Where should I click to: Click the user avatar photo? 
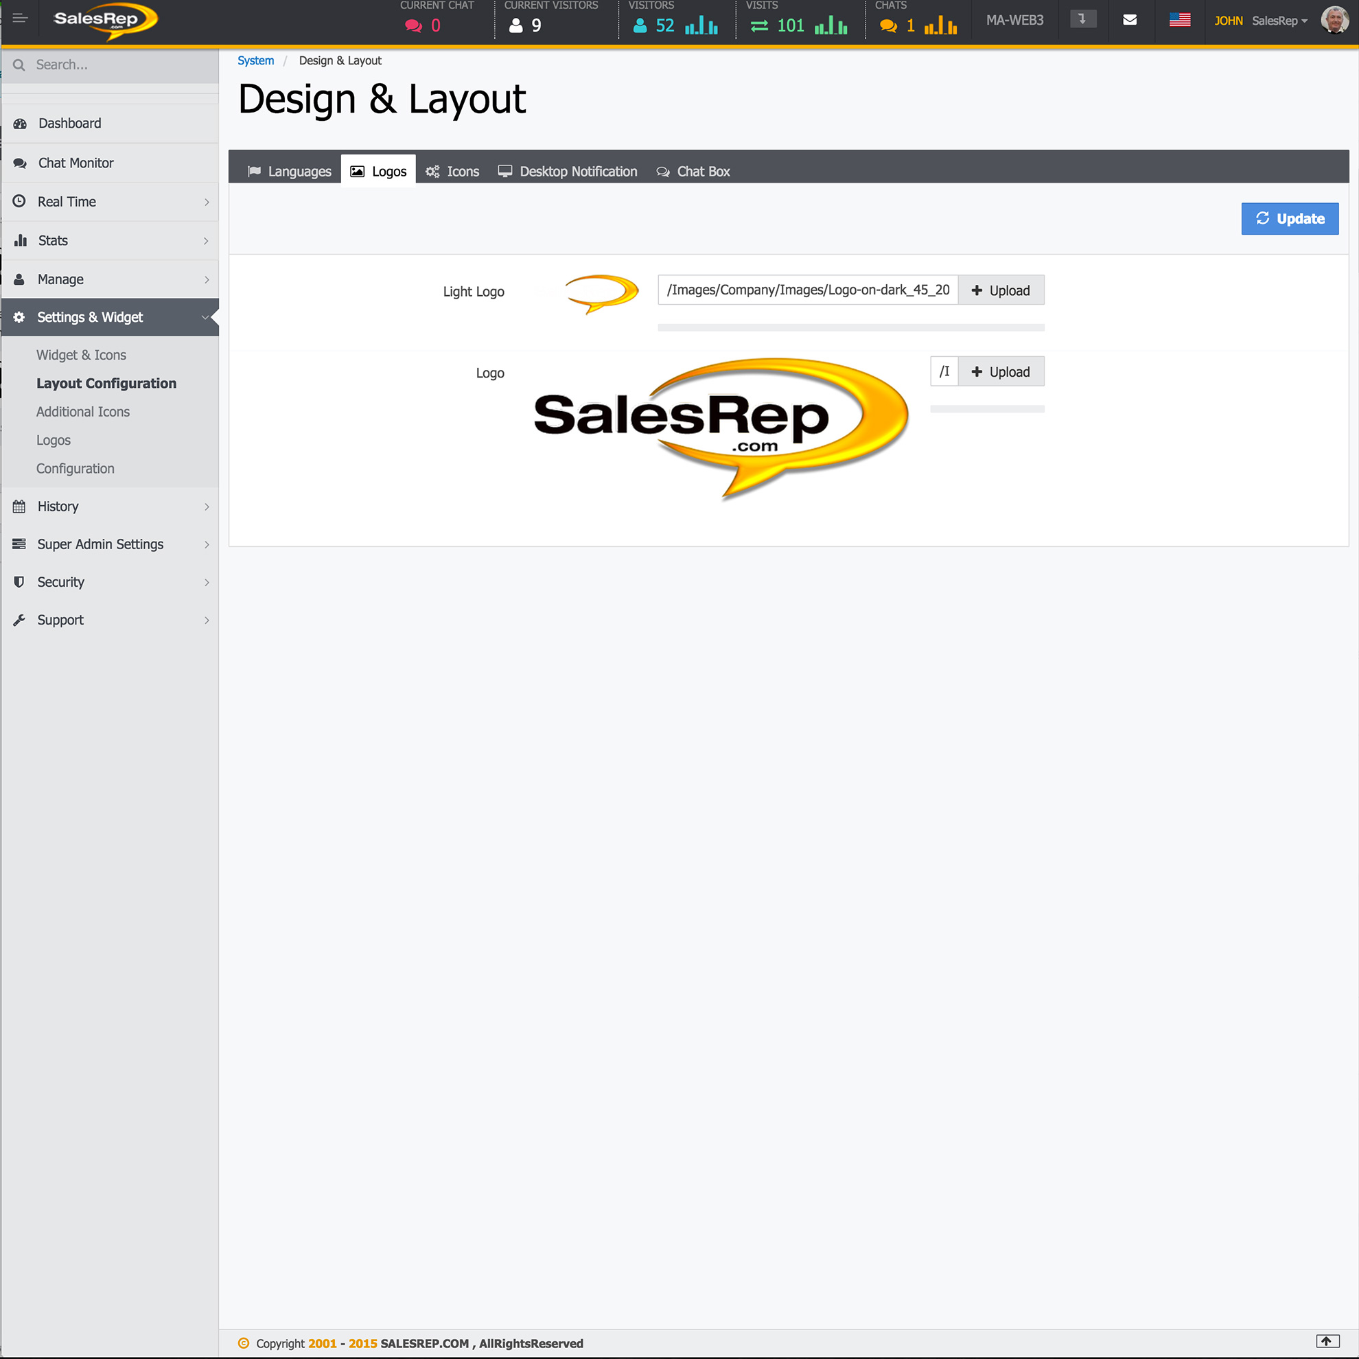point(1334,20)
